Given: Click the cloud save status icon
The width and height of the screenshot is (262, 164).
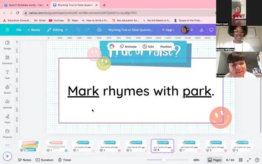Looking at the screenshot, I should [x=99, y=30].
